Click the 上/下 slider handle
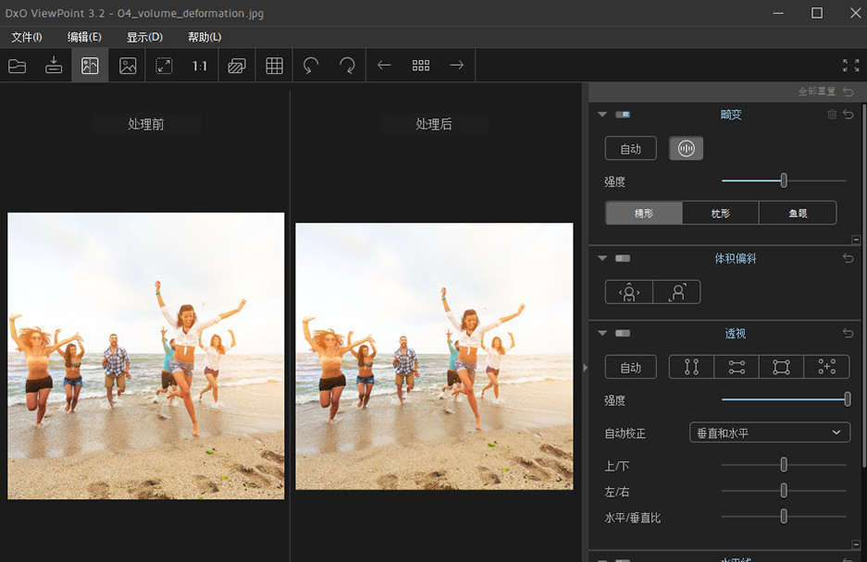867x562 pixels. [784, 465]
